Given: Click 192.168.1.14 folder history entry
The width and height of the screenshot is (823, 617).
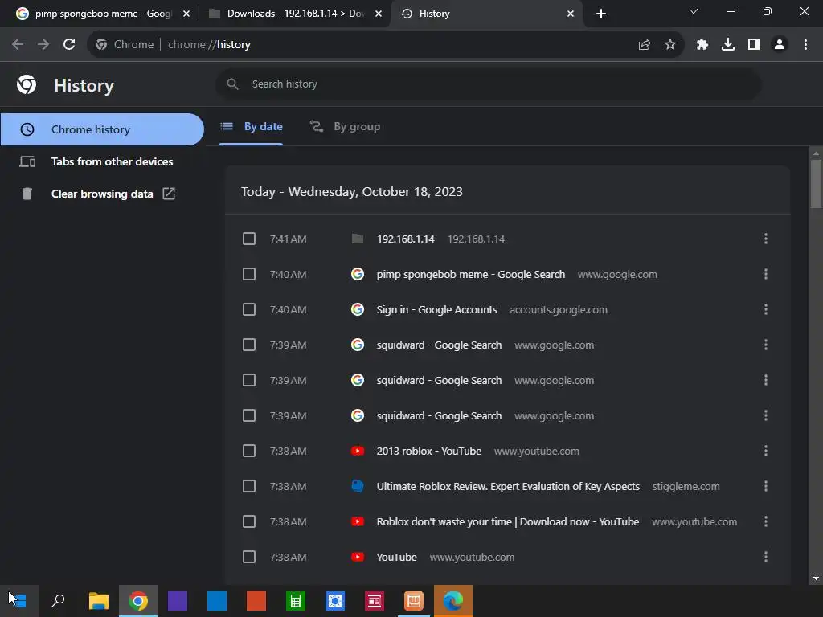Looking at the screenshot, I should pyautogui.click(x=405, y=239).
